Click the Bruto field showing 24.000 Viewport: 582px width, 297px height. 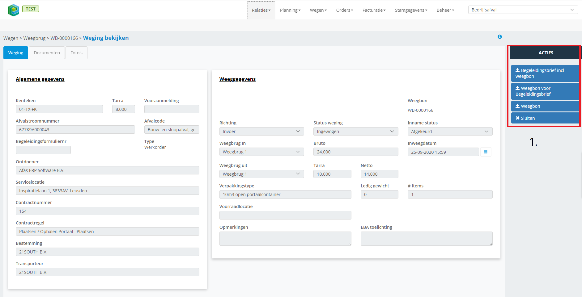click(x=356, y=152)
